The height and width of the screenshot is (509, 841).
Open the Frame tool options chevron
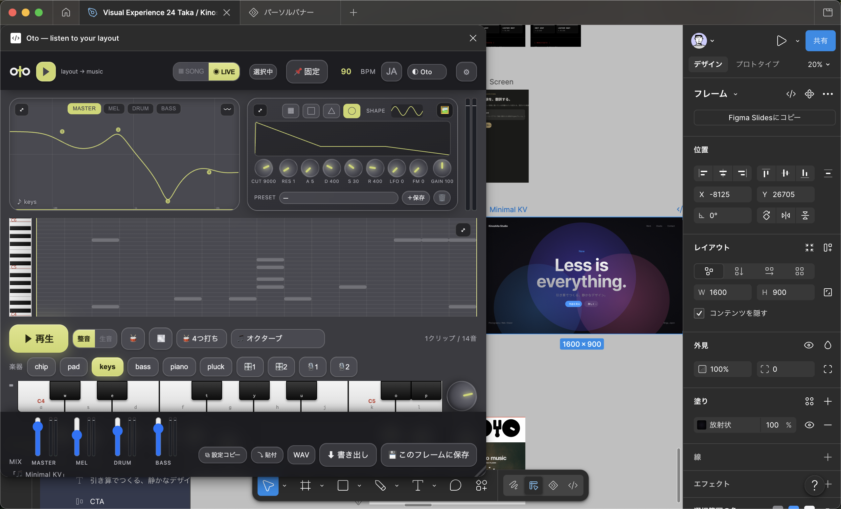[x=322, y=485]
